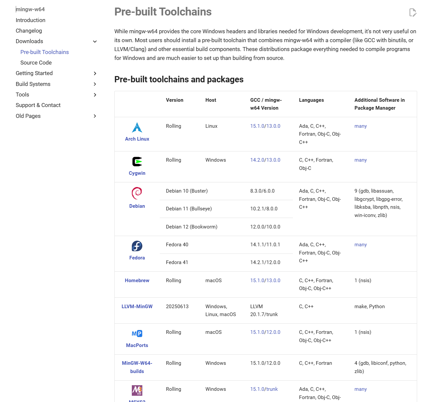Select Pre-built Toolchains in sidebar

45,52
